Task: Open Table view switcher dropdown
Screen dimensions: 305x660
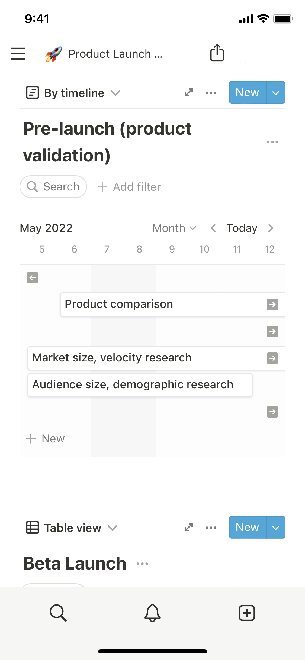Action: pyautogui.click(x=72, y=528)
